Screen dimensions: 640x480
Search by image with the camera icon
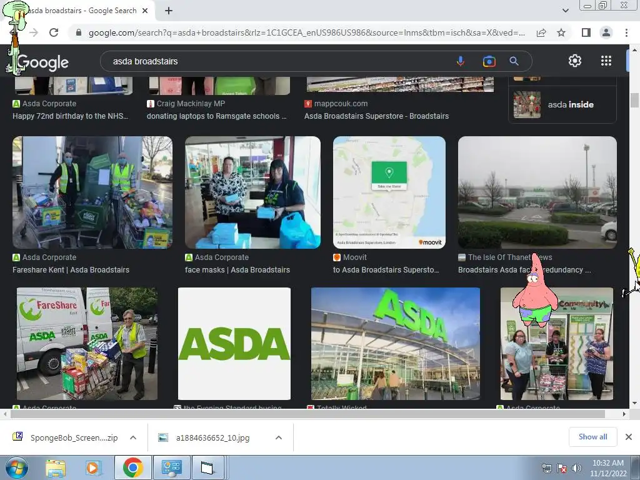pos(489,61)
